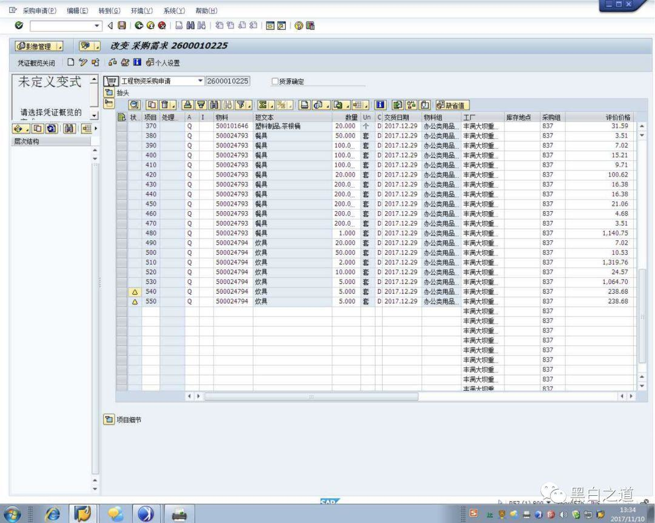The height and width of the screenshot is (523, 655).
Task: Click the select-all icon at grid top-left corner
Action: 121,118
